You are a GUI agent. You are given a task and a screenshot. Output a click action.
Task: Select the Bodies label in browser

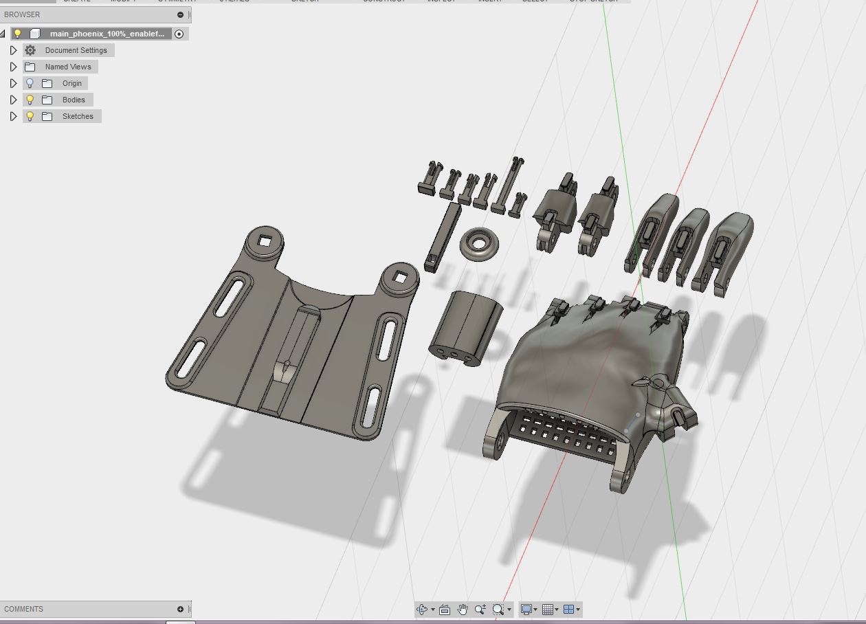(74, 100)
